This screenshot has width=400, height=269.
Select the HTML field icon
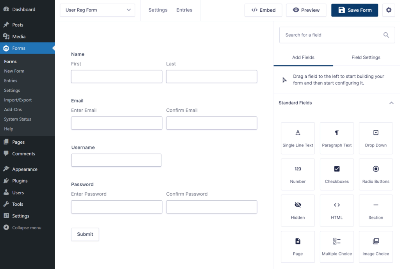pyautogui.click(x=337, y=210)
